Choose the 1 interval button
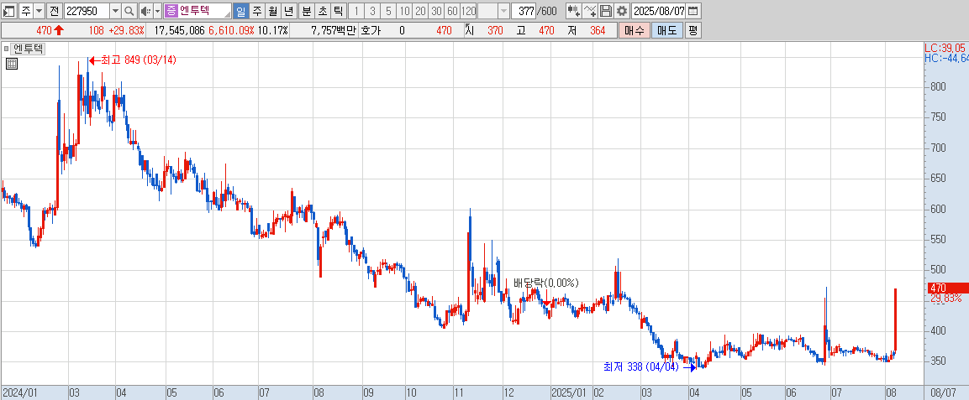 tap(356, 10)
